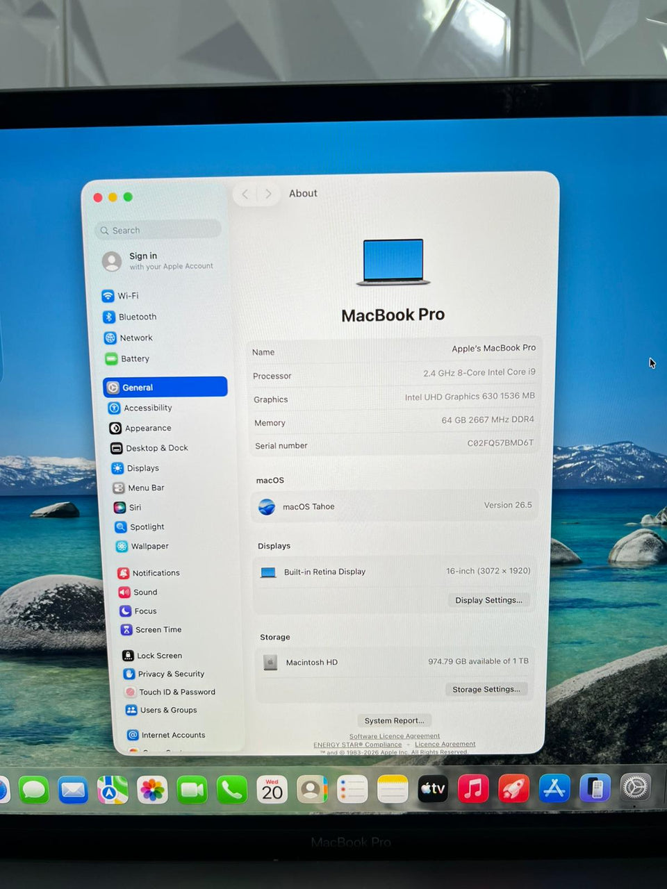Open Apple TV from the Dock
The height and width of the screenshot is (889, 667).
click(x=432, y=789)
